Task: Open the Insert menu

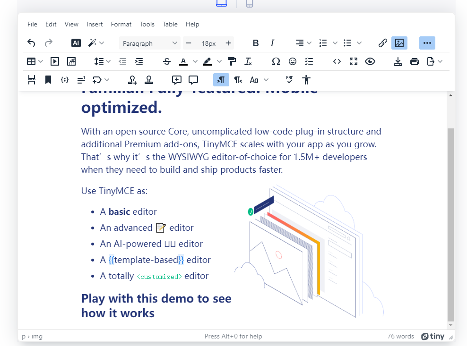Action: point(95,24)
